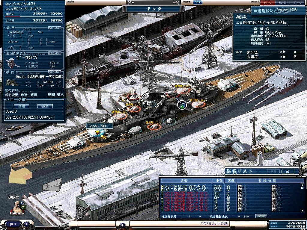Click the Due date text 2007年03月22日
The width and height of the screenshot is (307, 230).
[30, 117]
